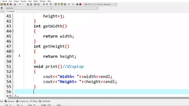The image size is (189, 106).
Task: Click the first greyed left-arrow page icon
Action: [x=43, y=4]
